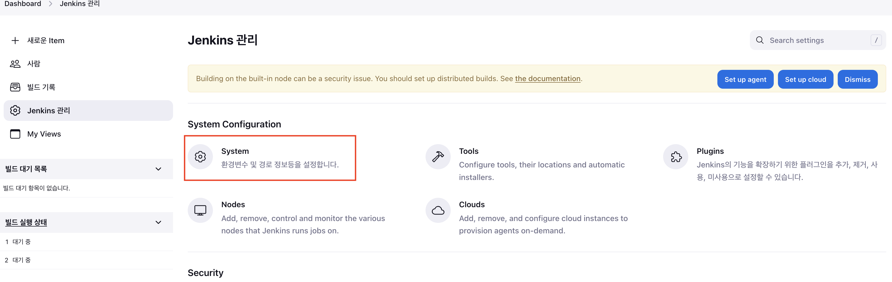Click executor 2 대기 중 row
Screen dimensions: 892x282
(87, 260)
